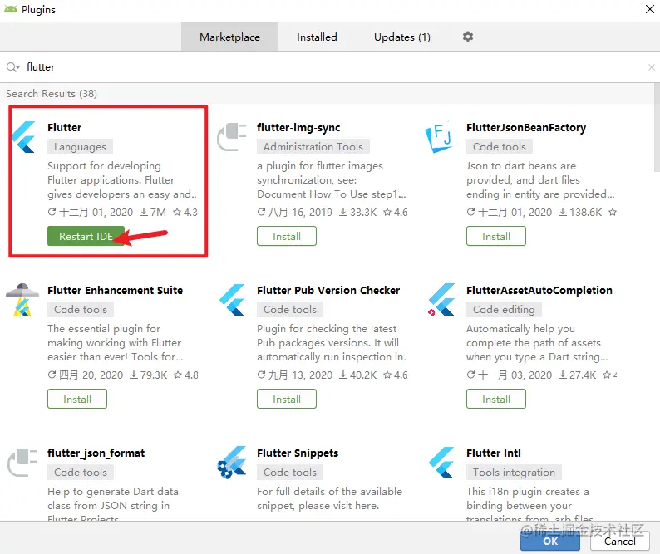
Task: Open the flutter-img-sync plugin title
Action: point(298,127)
